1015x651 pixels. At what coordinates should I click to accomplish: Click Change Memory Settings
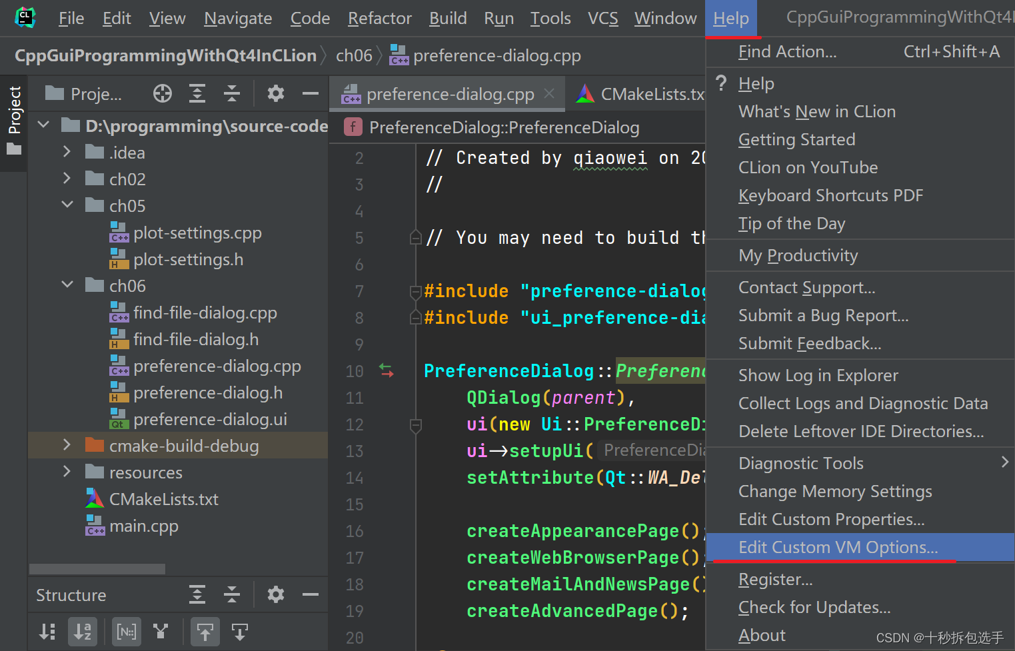pyautogui.click(x=860, y=491)
